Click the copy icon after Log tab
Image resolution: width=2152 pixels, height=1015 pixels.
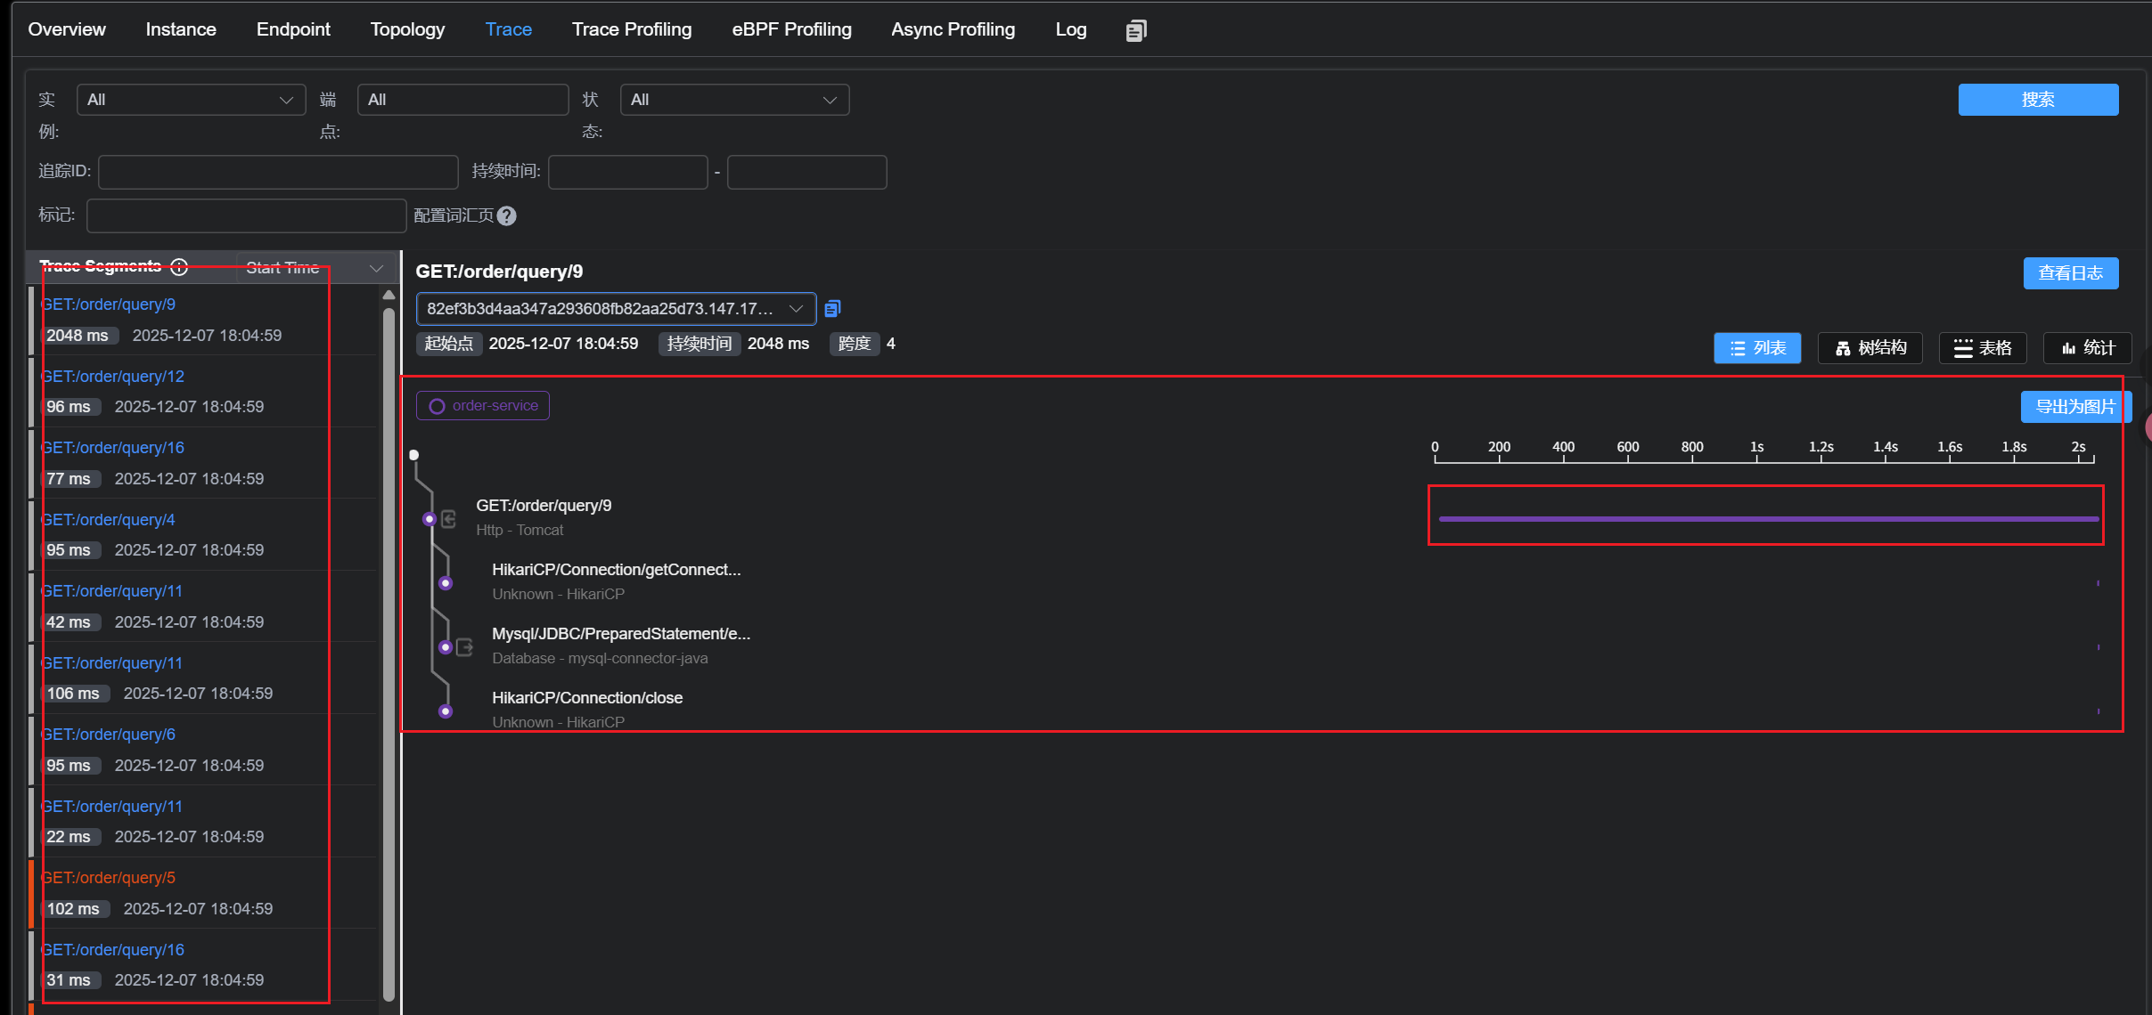1135,30
